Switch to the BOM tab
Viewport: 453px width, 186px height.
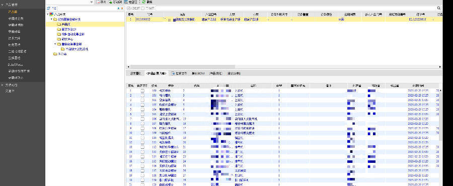tap(198, 73)
